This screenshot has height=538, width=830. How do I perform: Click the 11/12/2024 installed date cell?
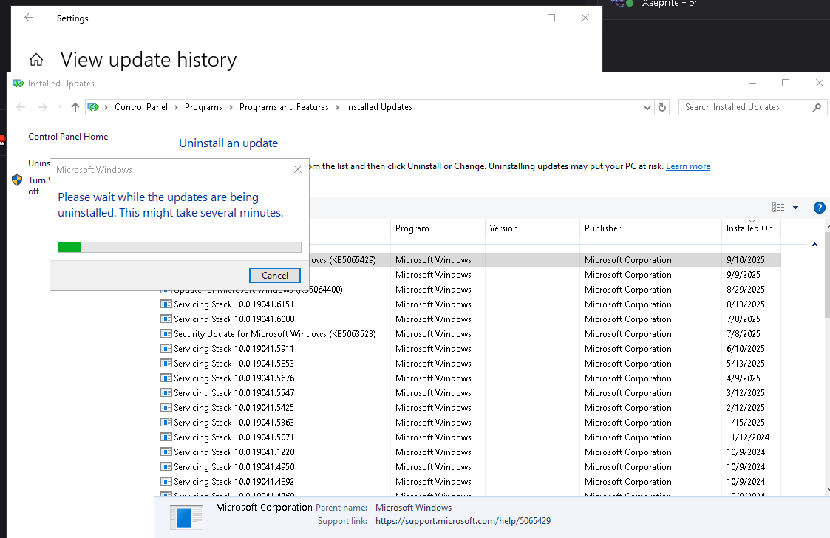point(748,437)
